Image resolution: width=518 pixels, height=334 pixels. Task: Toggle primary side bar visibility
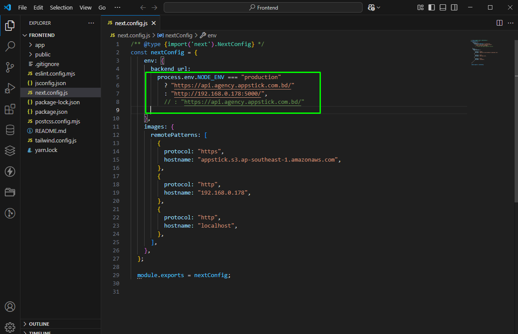(432, 7)
